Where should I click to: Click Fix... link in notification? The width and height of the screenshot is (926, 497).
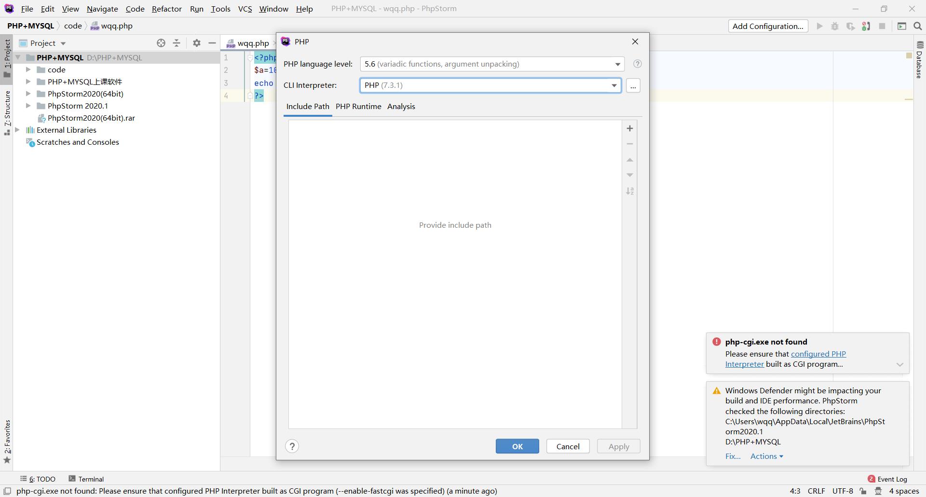point(733,456)
